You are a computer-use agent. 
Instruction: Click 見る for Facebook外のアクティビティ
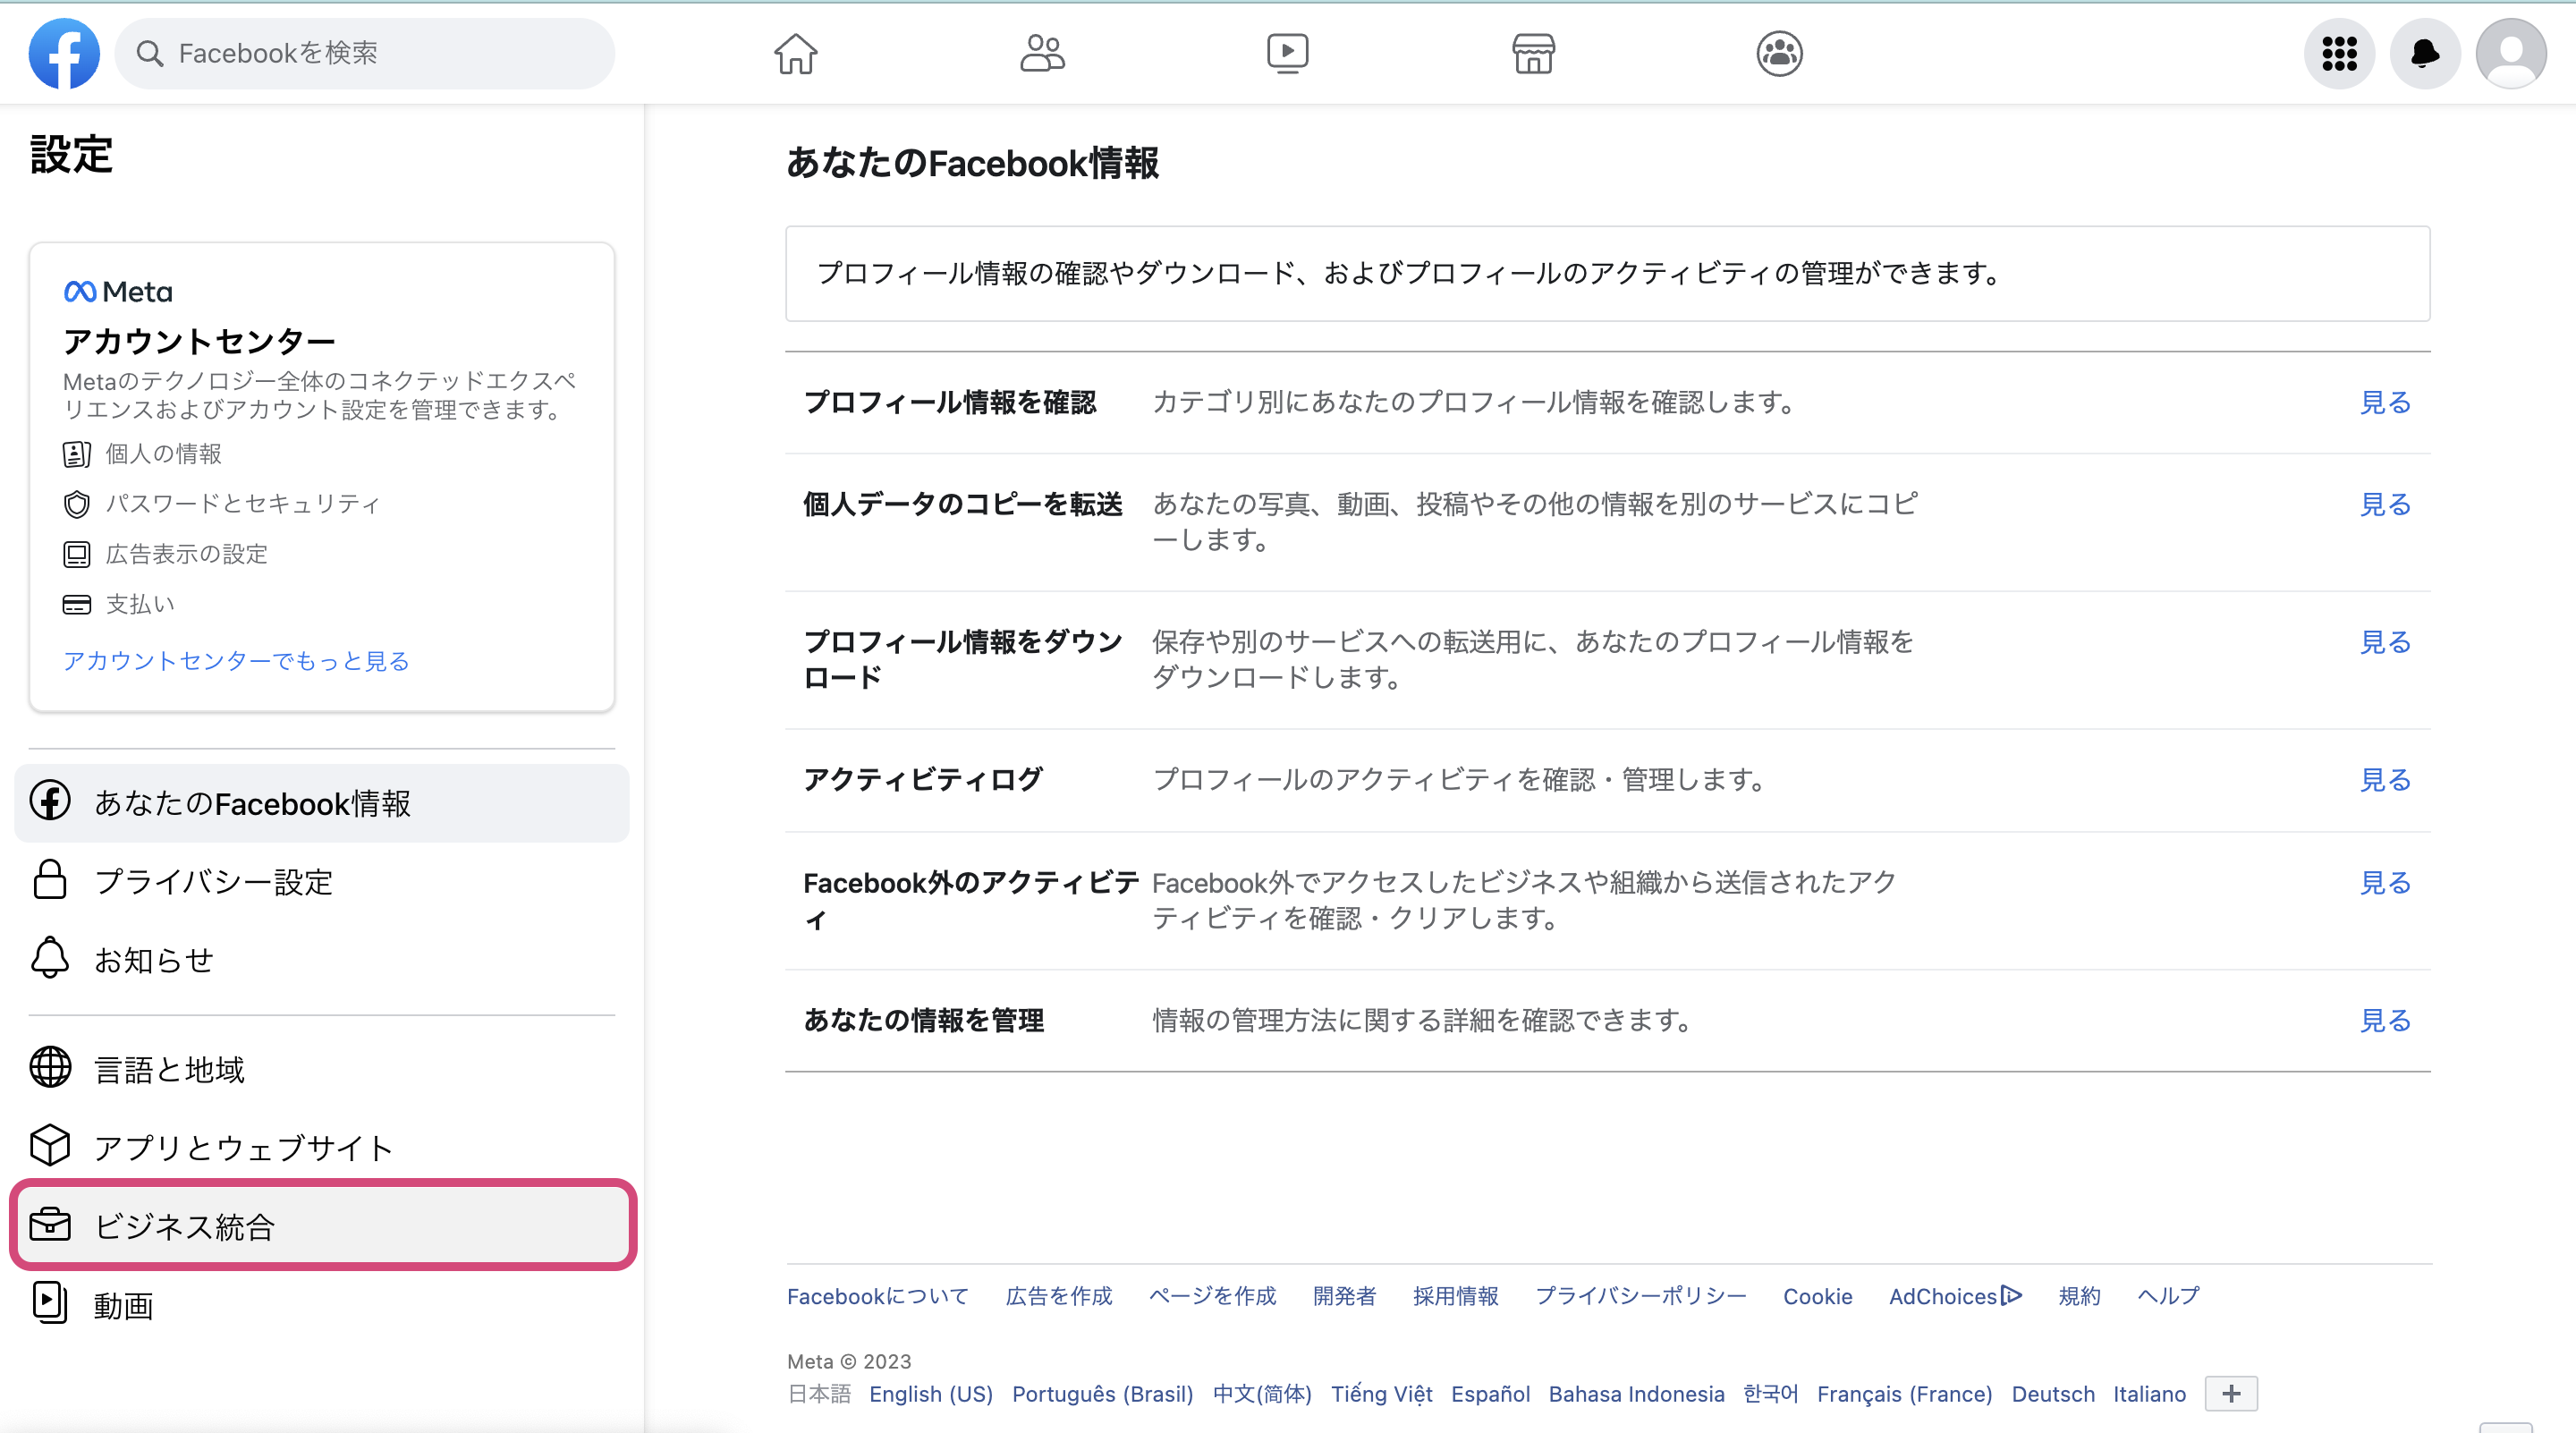click(2385, 883)
